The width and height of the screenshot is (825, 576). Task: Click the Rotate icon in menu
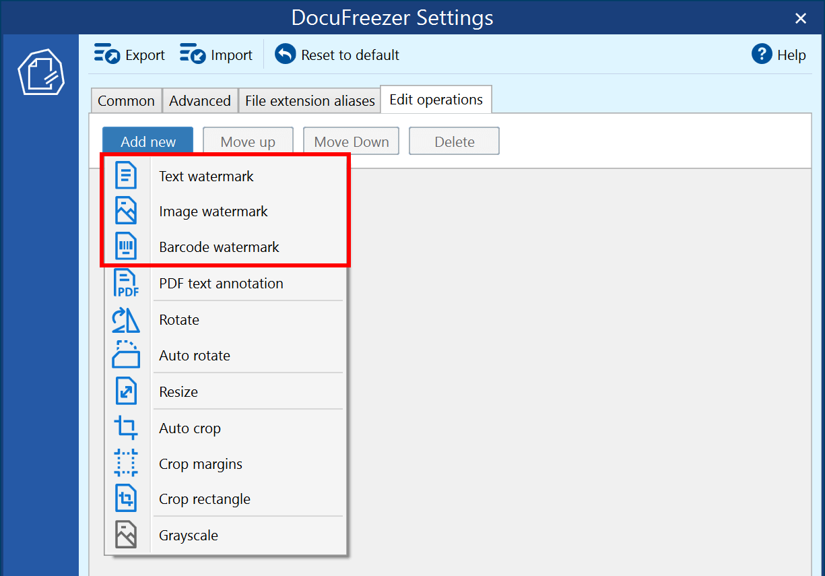(126, 319)
